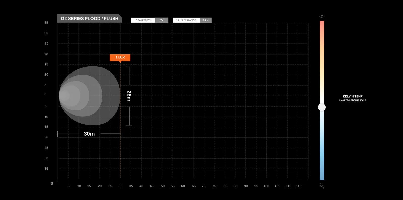Click the 28m value beside BEAM WIDTH
This screenshot has height=200, width=403.
point(162,20)
